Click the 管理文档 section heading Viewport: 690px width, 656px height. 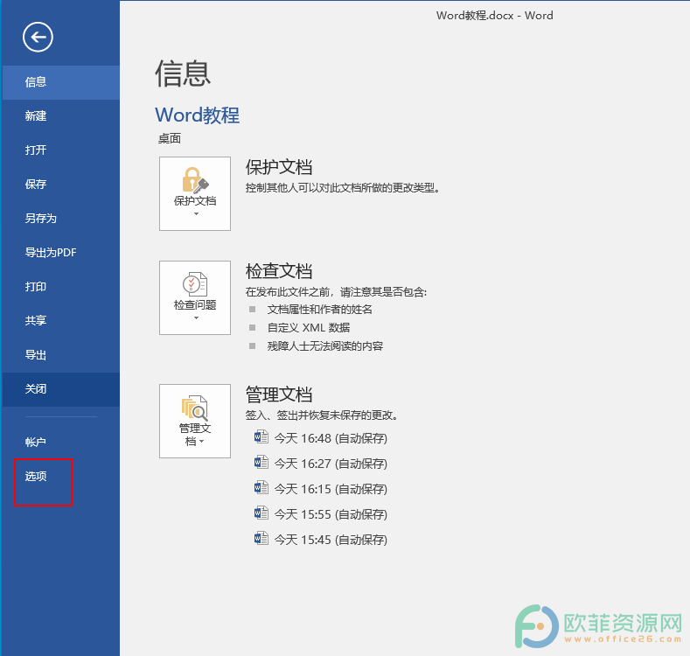coord(279,394)
